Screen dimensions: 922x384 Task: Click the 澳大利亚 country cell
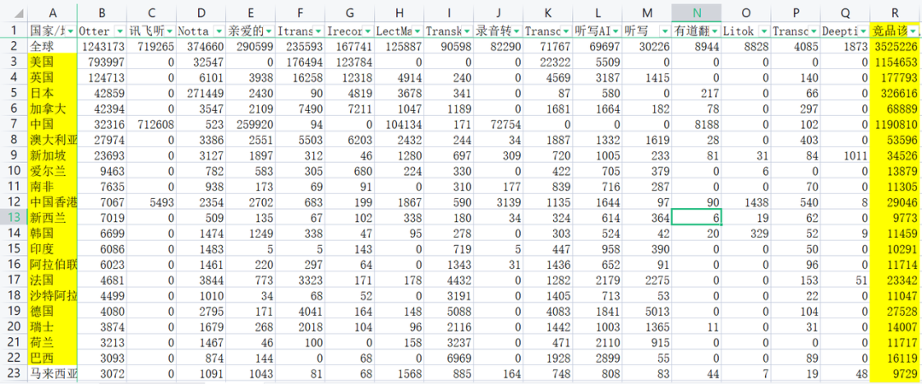(52, 139)
